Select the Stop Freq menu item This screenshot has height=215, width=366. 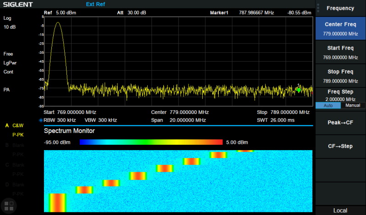340,75
